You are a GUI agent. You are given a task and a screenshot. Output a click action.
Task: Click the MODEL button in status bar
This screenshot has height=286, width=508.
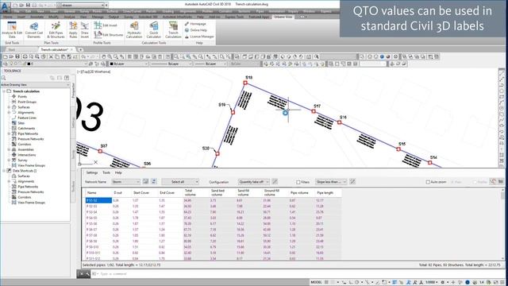(316, 283)
